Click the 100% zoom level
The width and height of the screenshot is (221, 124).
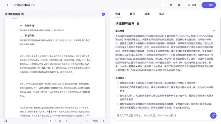95,121
